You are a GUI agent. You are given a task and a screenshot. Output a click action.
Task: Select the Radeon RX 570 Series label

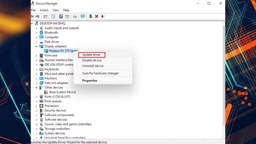[63, 51]
